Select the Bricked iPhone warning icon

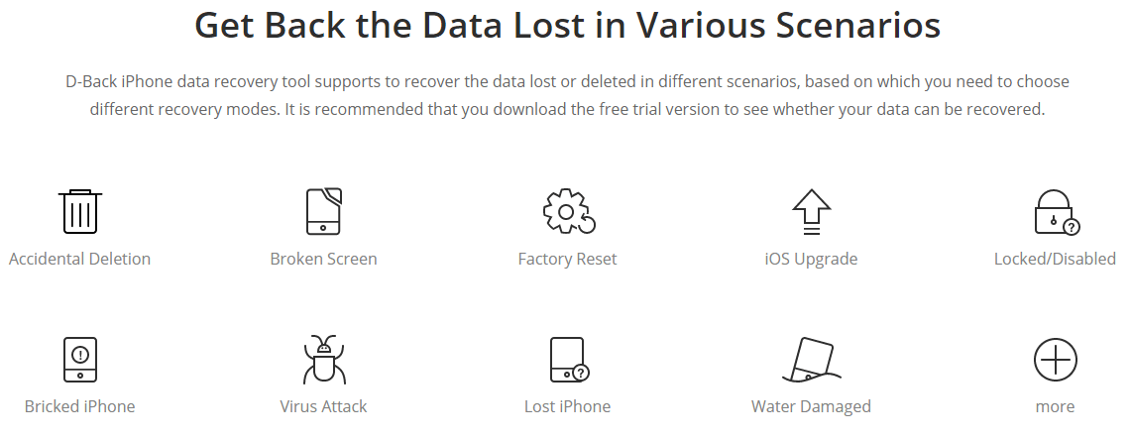80,360
